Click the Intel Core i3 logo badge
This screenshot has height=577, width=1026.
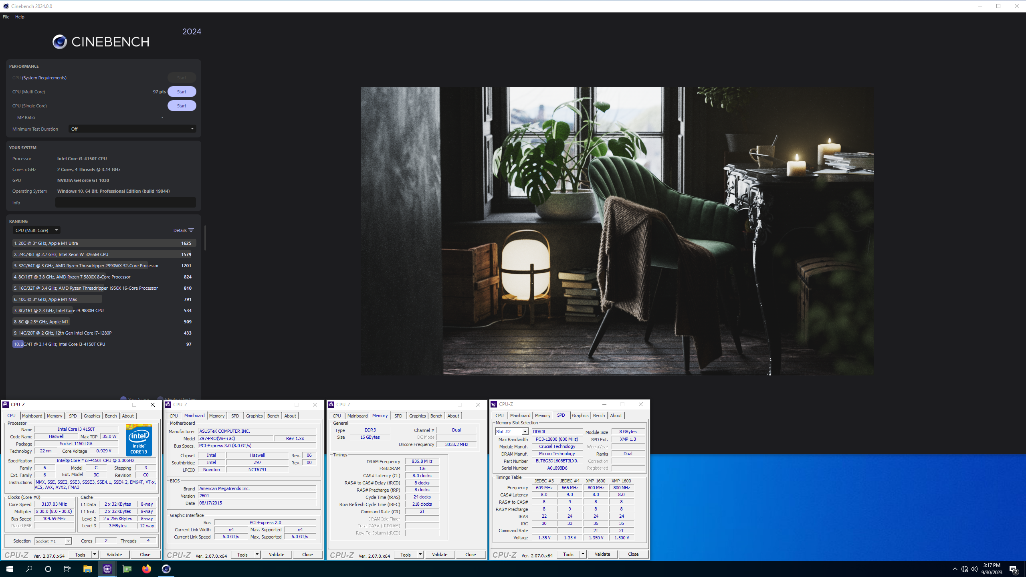click(139, 440)
